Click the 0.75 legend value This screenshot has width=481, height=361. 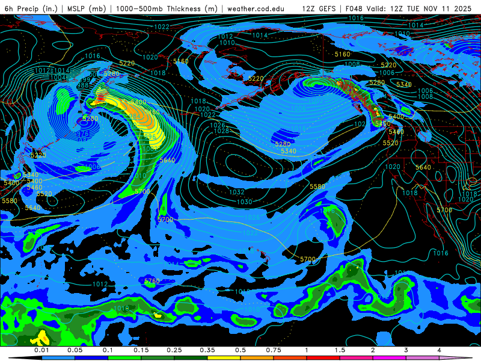pyautogui.click(x=274, y=350)
